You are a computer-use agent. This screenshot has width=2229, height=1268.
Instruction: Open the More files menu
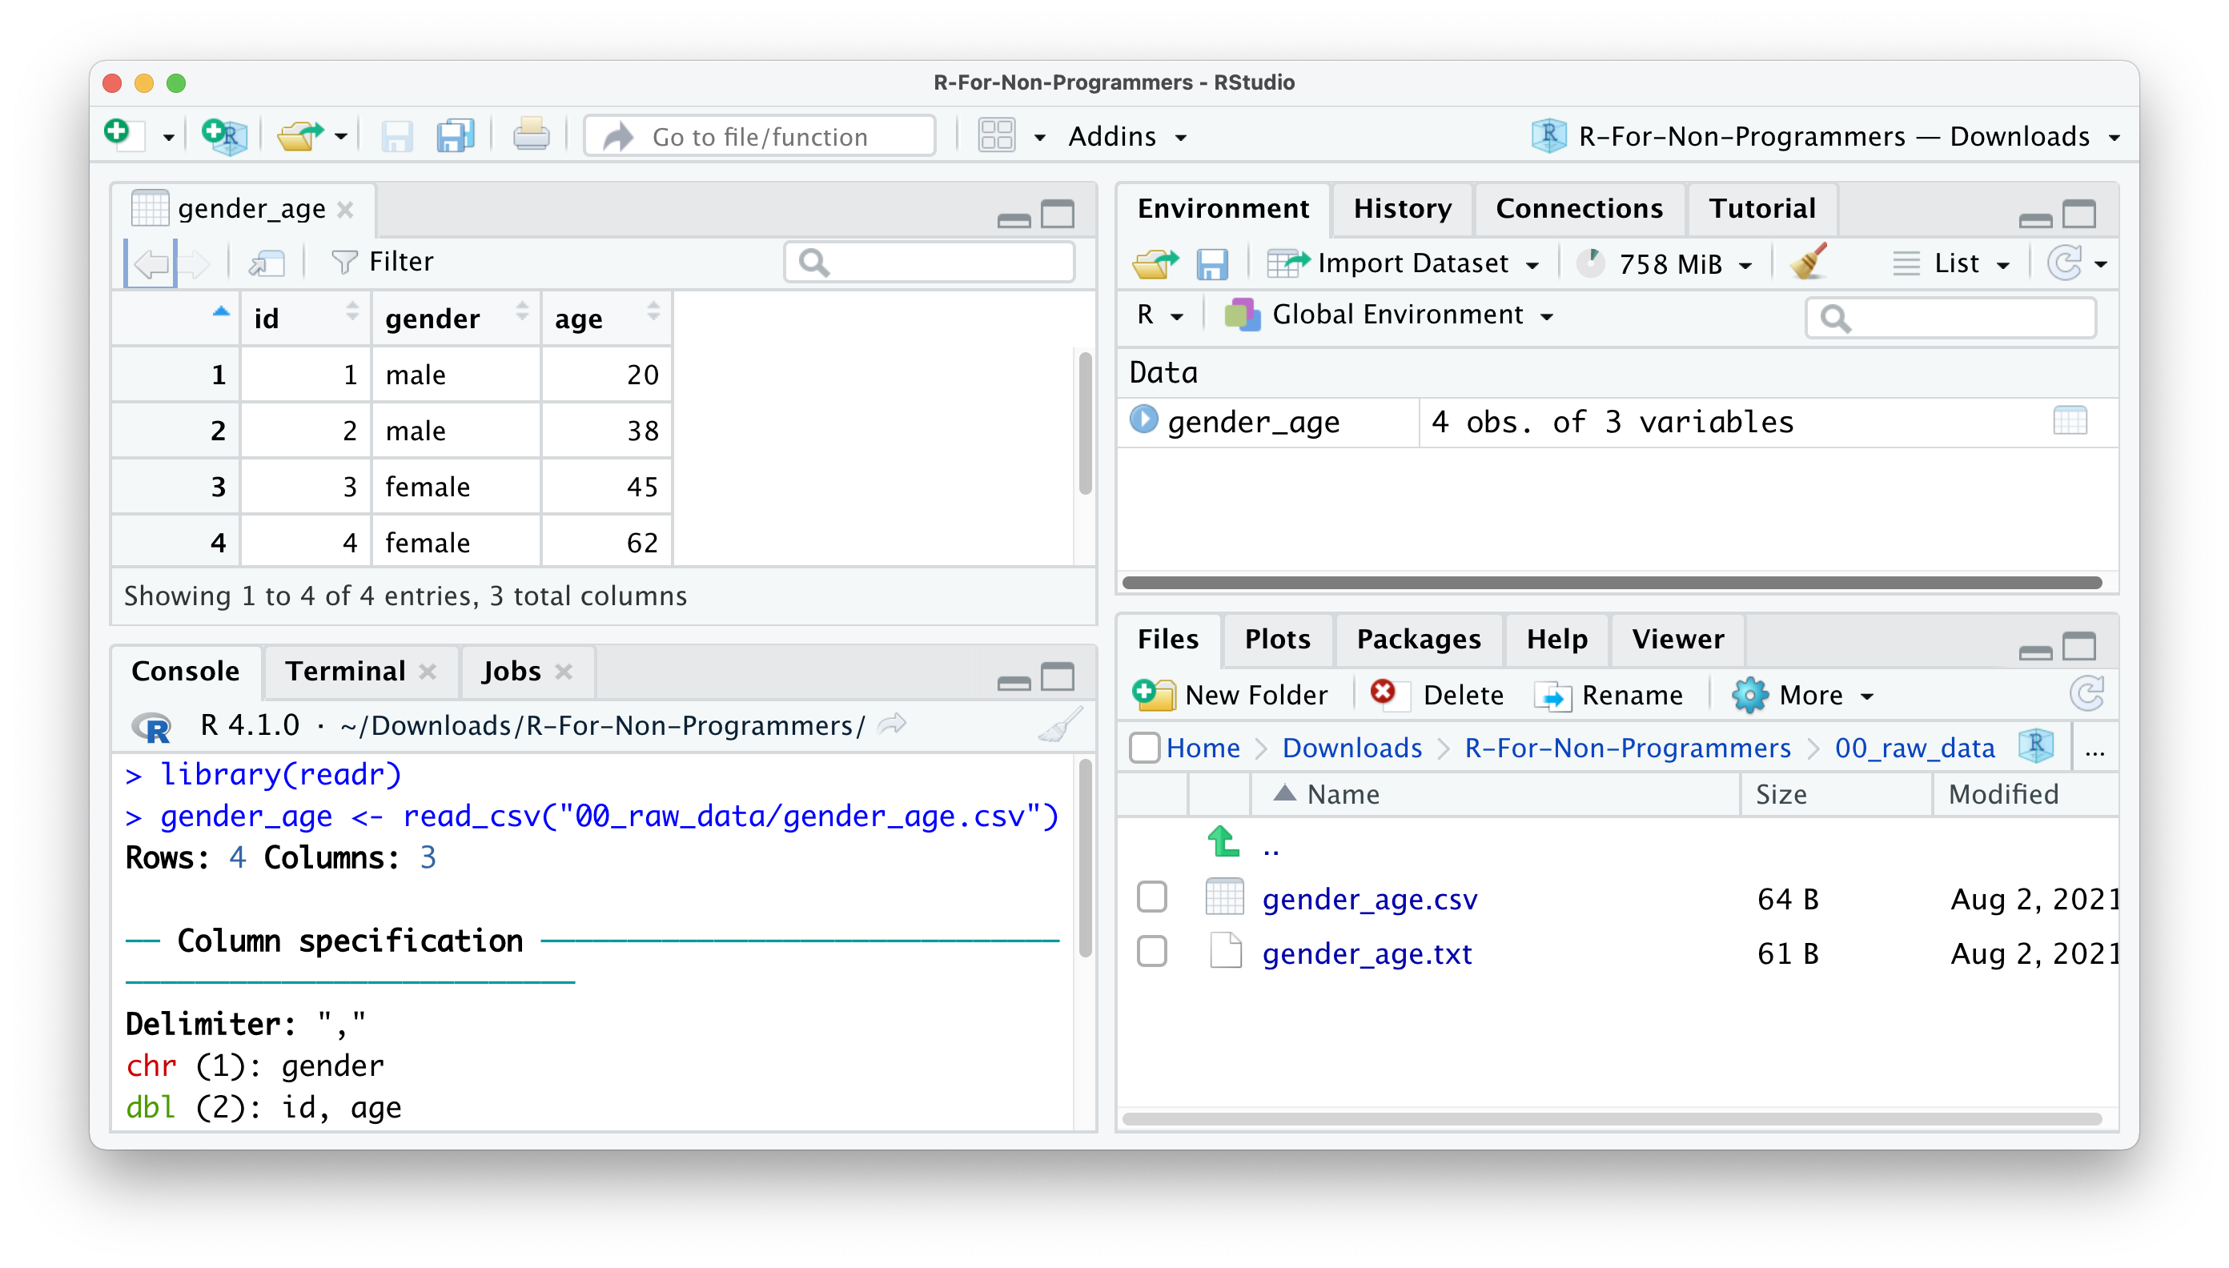(x=1810, y=695)
